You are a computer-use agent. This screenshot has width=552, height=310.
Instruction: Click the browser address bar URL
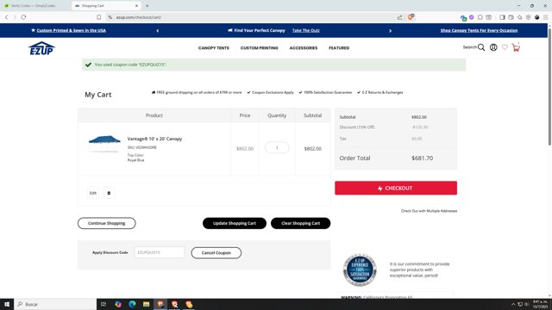(139, 17)
